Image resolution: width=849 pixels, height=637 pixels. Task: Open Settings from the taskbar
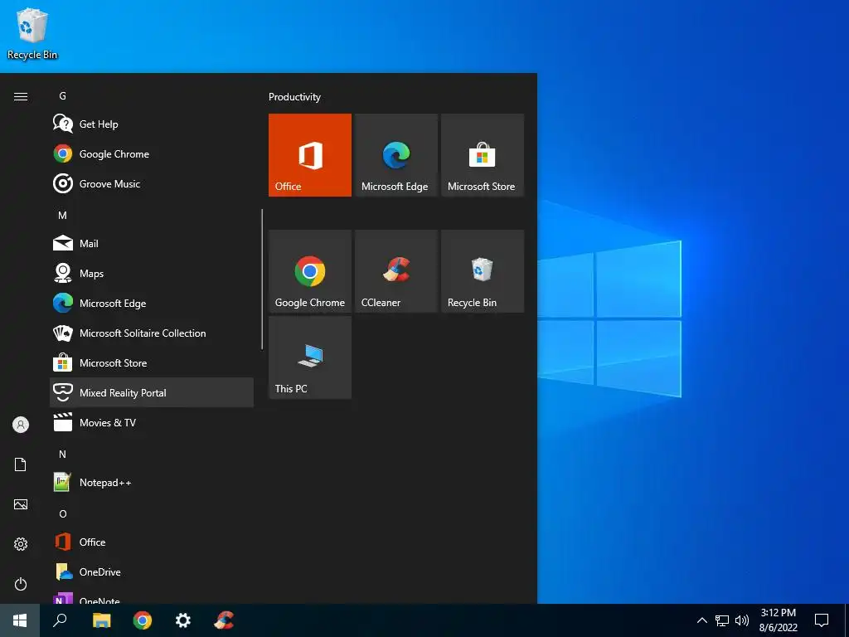click(x=183, y=620)
